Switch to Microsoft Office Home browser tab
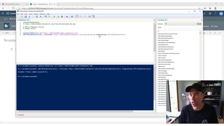Viewport: 224px width, 126px height. click(14, 4)
